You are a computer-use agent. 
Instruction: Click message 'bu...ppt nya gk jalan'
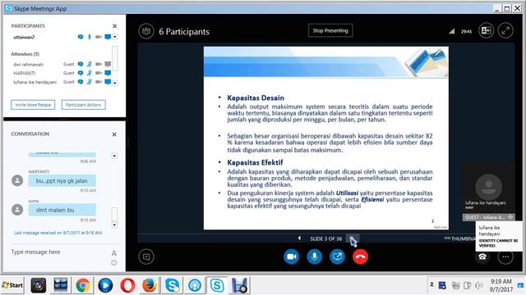(62, 180)
